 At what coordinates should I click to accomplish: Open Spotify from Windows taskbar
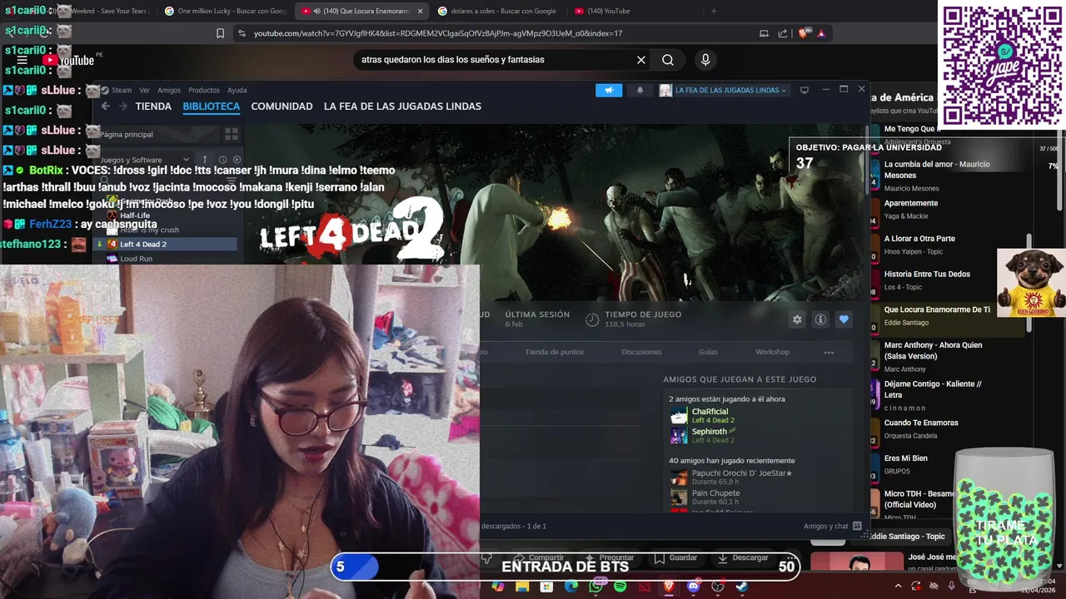click(620, 587)
